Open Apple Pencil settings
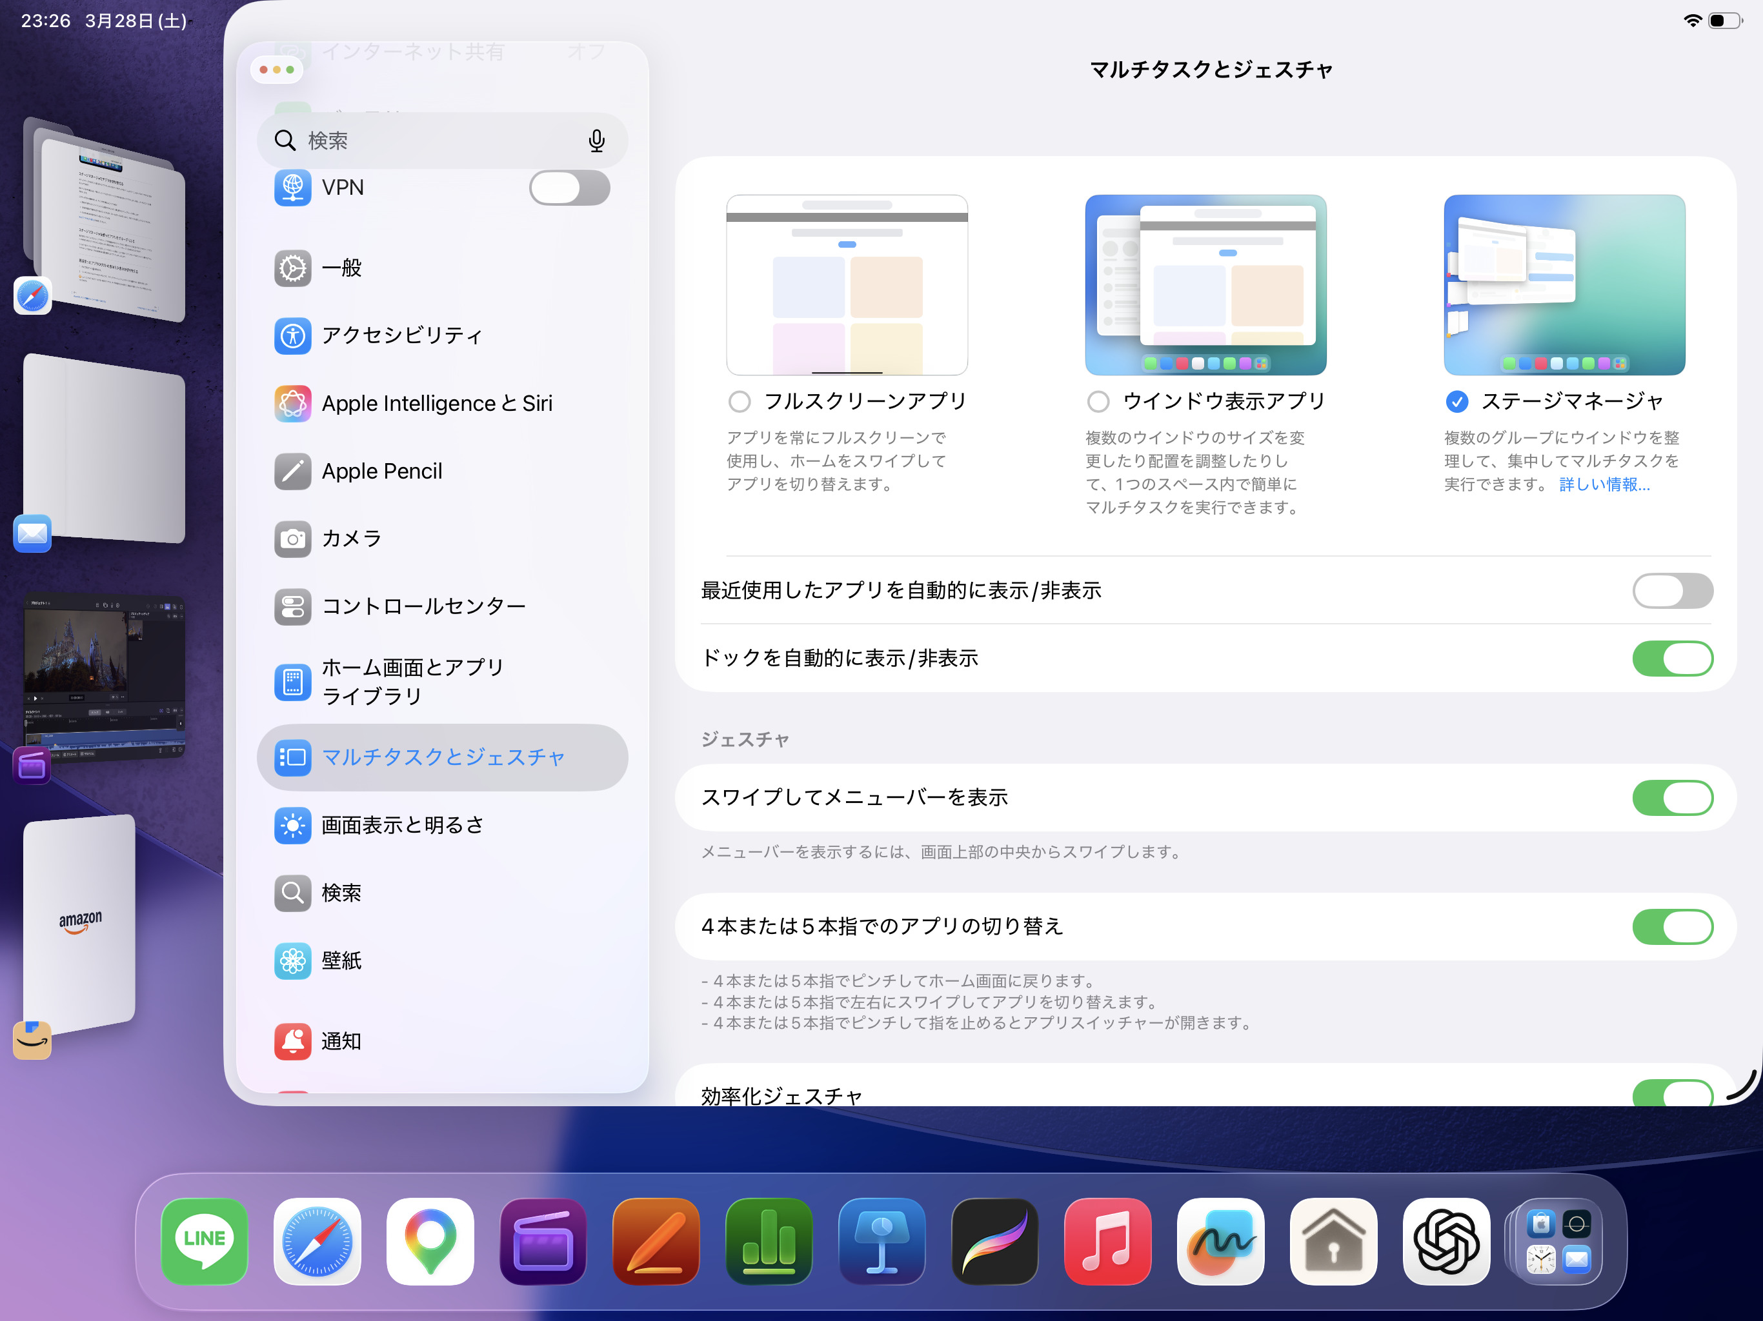The width and height of the screenshot is (1763, 1321). (x=381, y=471)
